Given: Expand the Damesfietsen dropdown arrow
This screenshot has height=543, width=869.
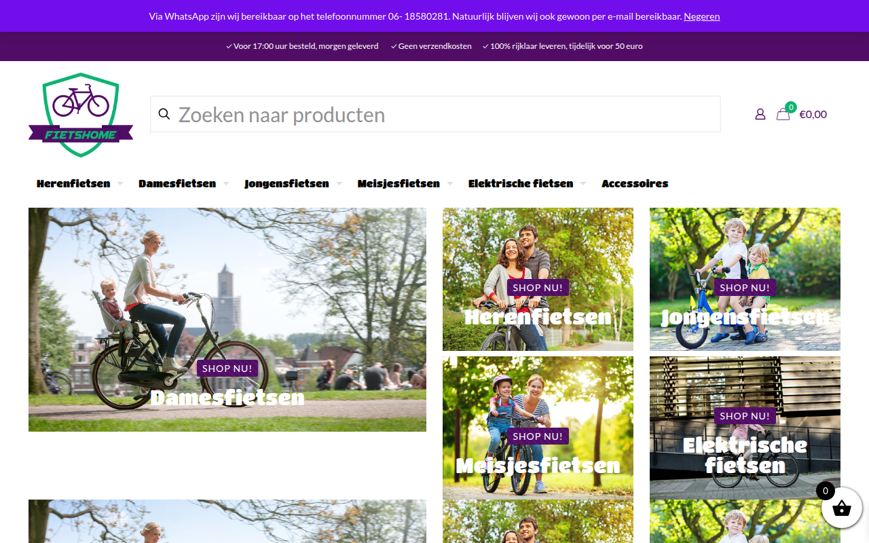Looking at the screenshot, I should point(226,183).
